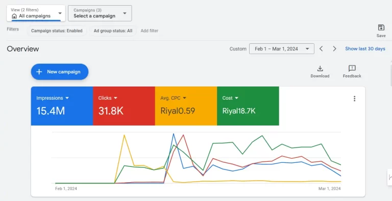Open the Impressions metric dropdown

[x=53, y=98]
